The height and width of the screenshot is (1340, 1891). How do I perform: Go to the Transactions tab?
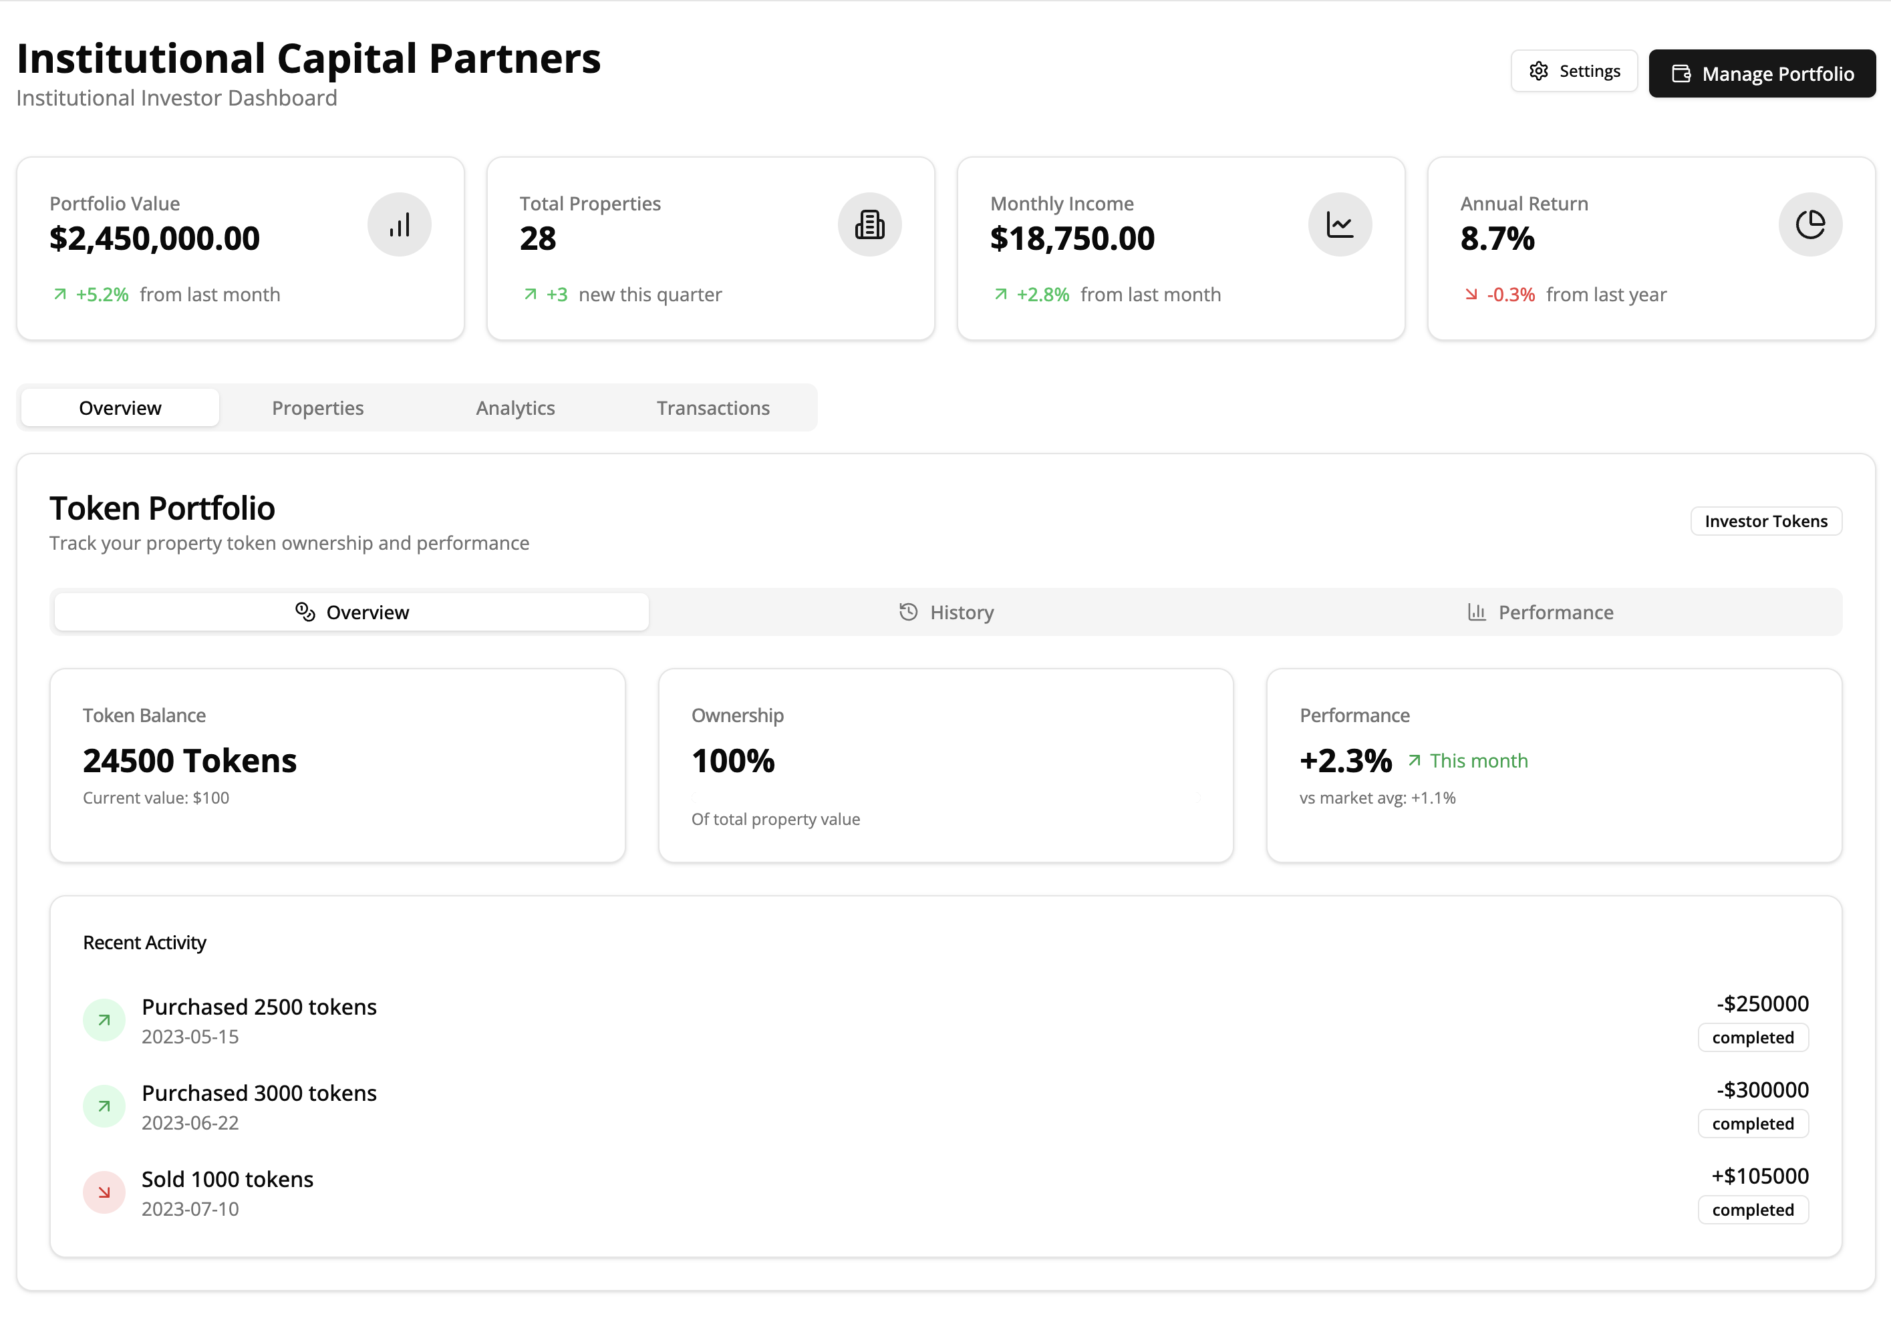tap(712, 407)
